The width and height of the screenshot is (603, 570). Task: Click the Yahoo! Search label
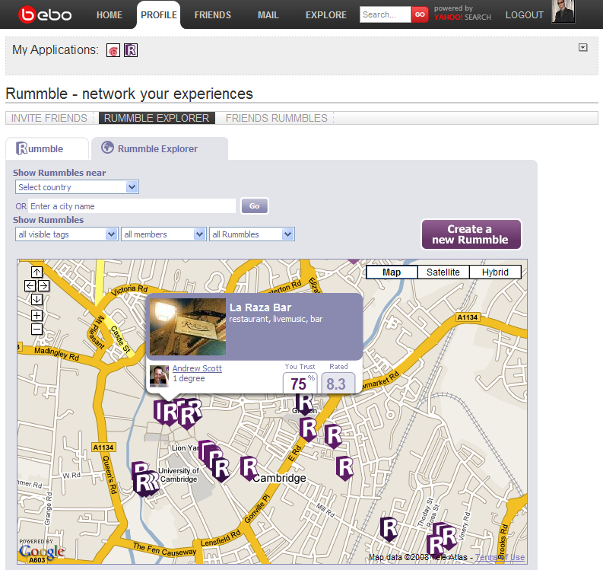[462, 18]
